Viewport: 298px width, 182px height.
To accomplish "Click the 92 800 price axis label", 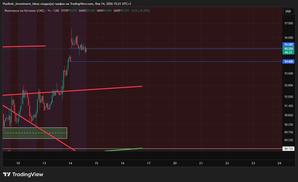I will [x=289, y=85].
